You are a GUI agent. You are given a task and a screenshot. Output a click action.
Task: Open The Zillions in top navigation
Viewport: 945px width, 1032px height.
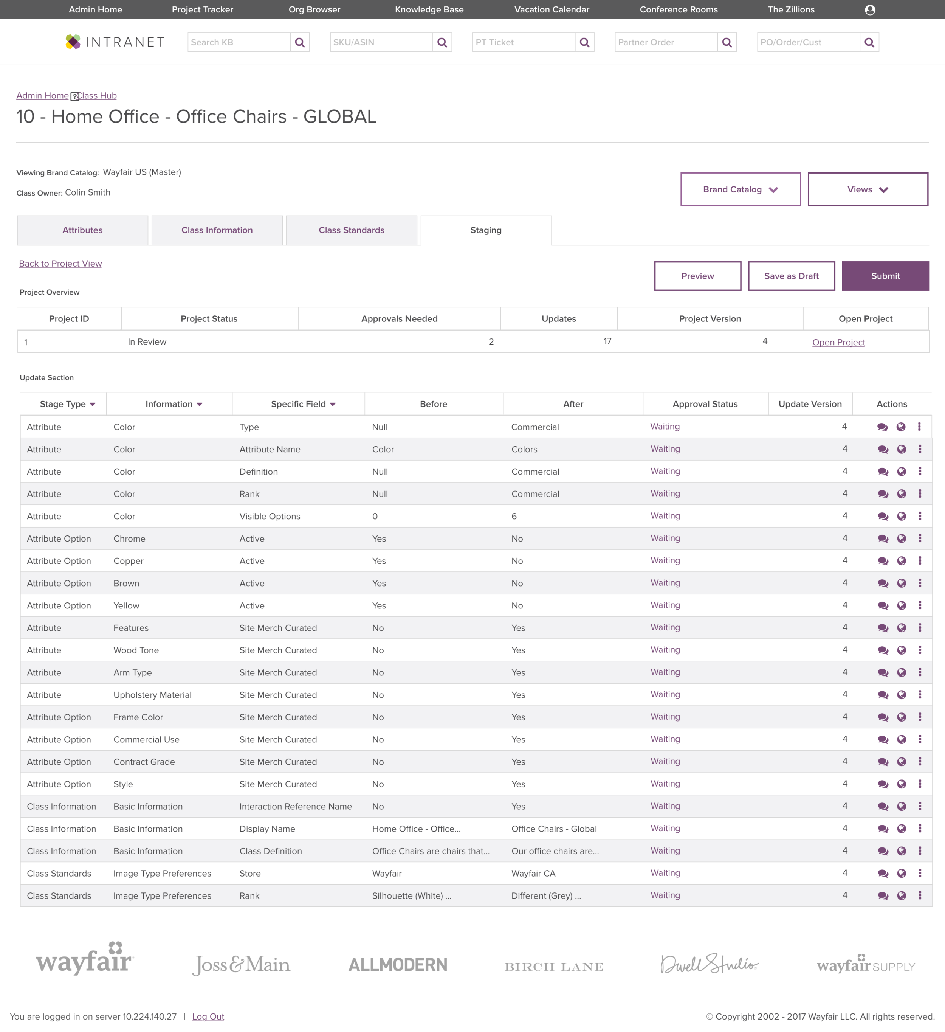click(791, 10)
